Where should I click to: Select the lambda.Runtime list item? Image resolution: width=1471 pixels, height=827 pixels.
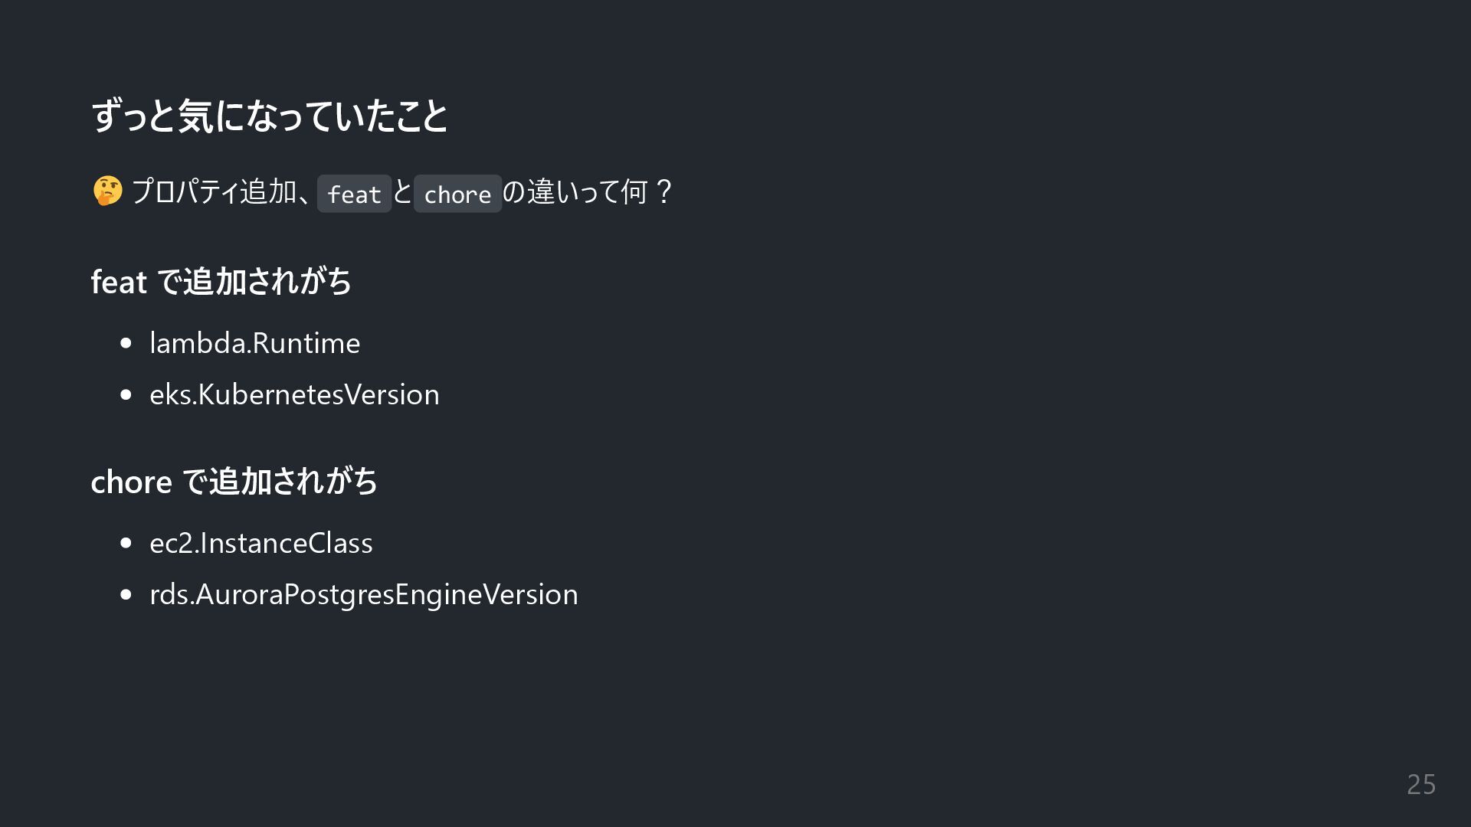click(x=254, y=343)
